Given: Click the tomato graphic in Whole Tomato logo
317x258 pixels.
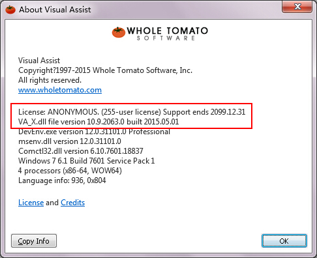Looking at the screenshot, I should point(119,33).
